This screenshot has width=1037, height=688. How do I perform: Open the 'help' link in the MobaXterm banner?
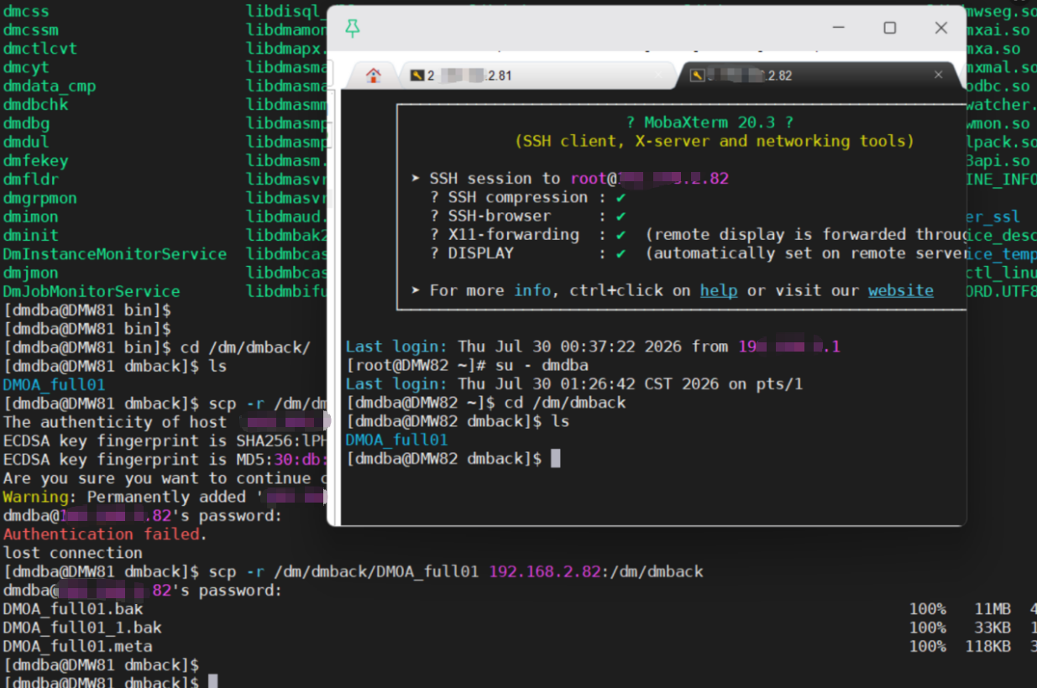(719, 290)
